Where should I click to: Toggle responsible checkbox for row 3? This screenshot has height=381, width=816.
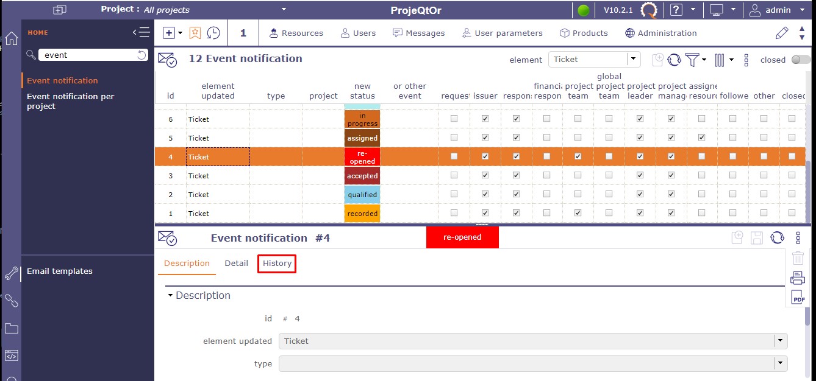pos(516,175)
